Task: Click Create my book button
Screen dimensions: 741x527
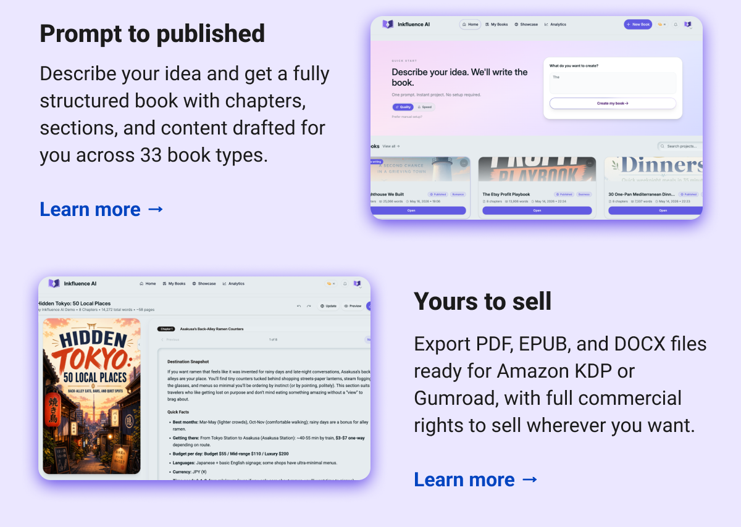Action: point(613,104)
